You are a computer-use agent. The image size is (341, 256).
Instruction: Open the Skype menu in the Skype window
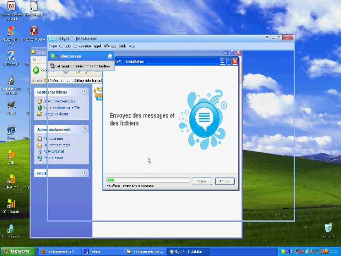[x=53, y=46]
